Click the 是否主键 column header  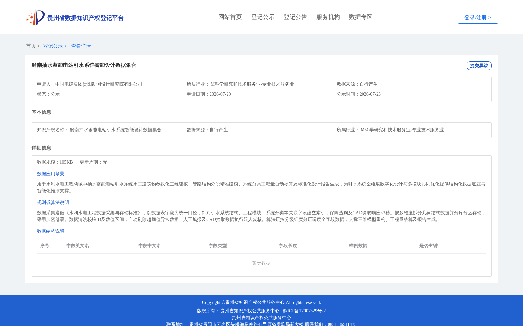click(429, 245)
